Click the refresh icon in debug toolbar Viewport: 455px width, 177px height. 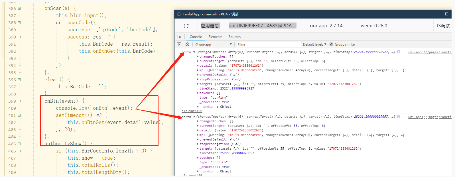point(186,26)
